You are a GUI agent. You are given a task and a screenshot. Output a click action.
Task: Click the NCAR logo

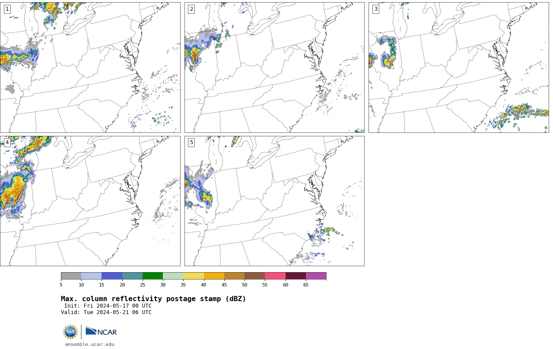(101, 331)
